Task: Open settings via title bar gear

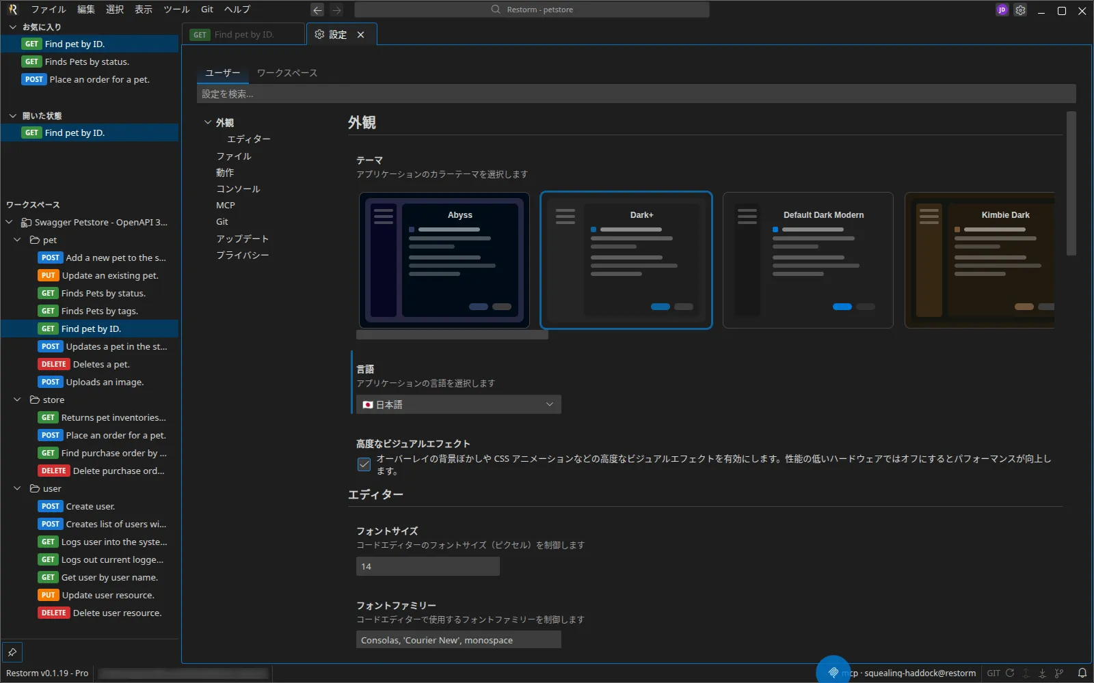Action: [x=1020, y=10]
